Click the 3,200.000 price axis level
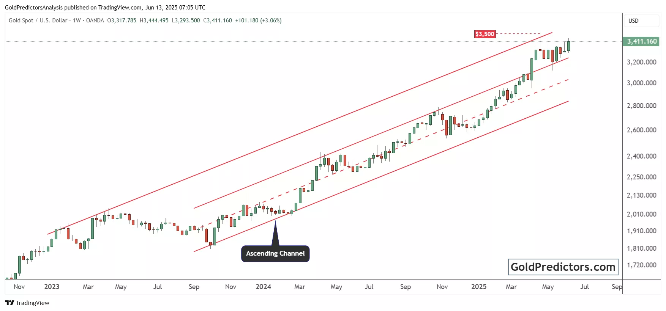Image resolution: width=666 pixels, height=311 pixels. tap(641, 62)
